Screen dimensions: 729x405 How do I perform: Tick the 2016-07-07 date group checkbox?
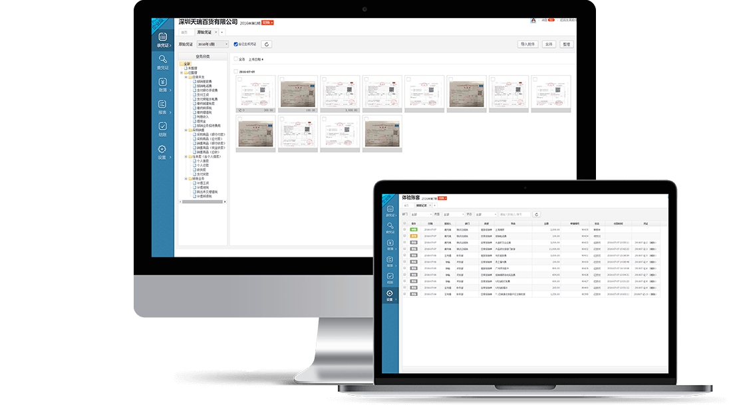pos(235,71)
